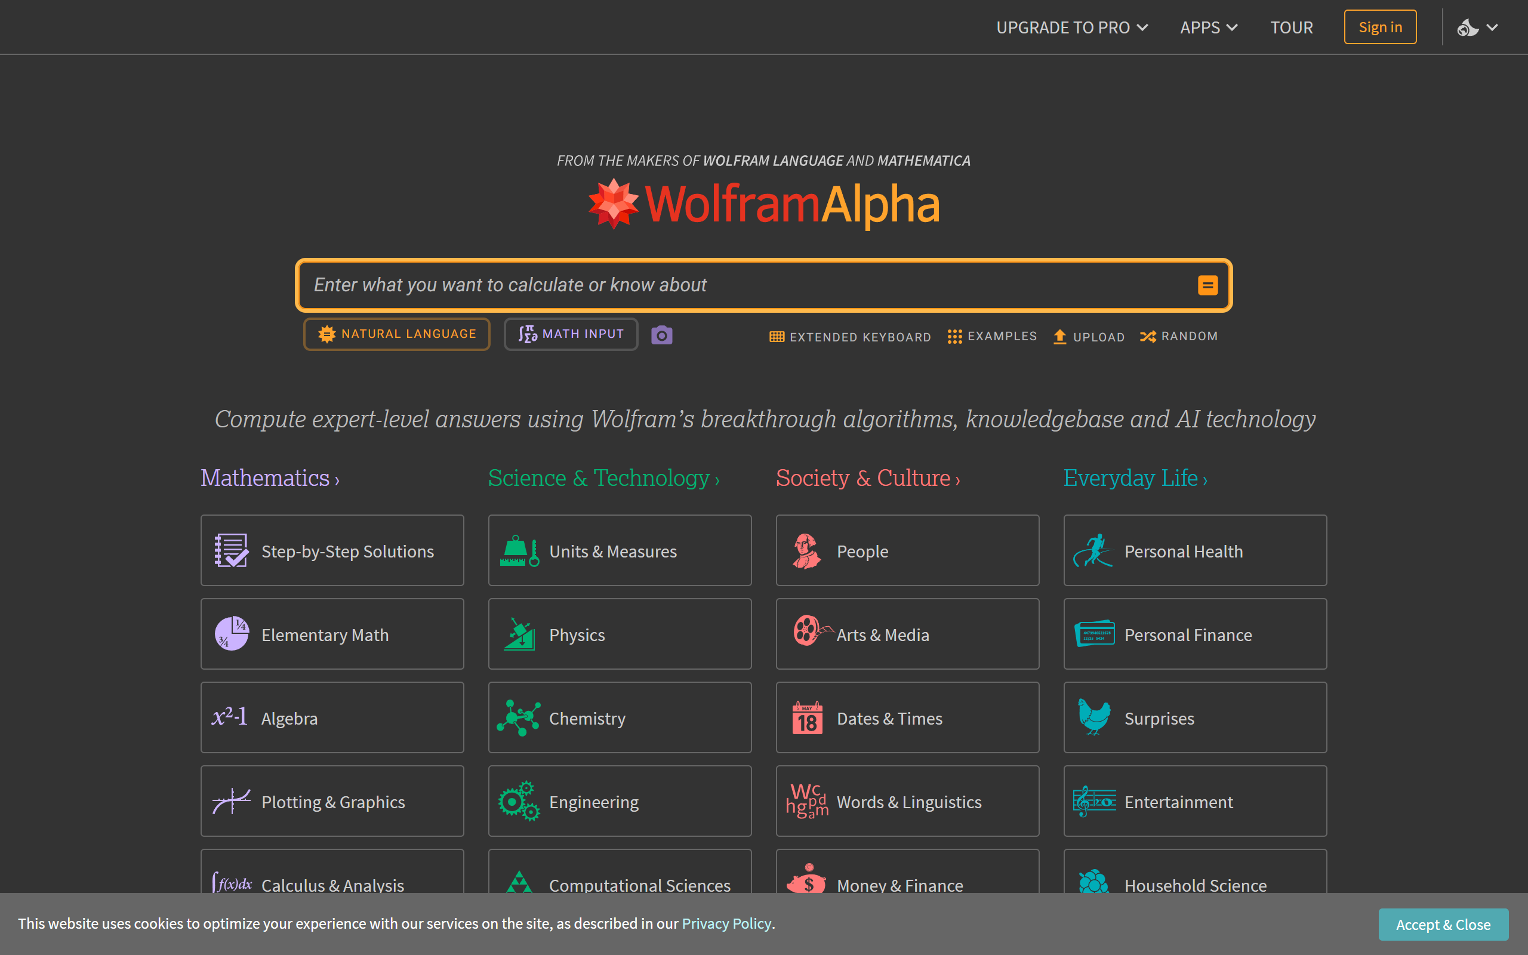This screenshot has width=1528, height=955.
Task: Click the Sign in button
Action: 1380,27
